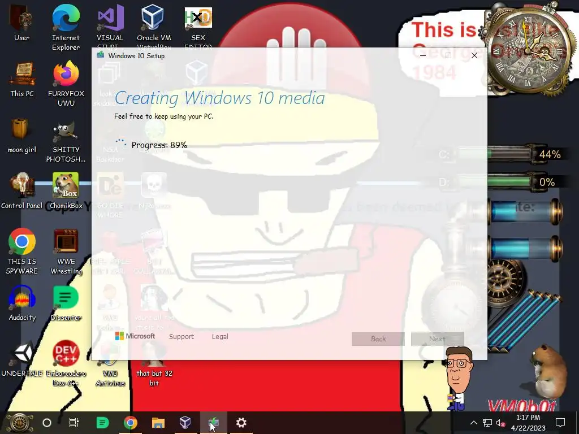Open the UNDERTALE Unity icon
The image size is (579, 434).
[x=22, y=359]
